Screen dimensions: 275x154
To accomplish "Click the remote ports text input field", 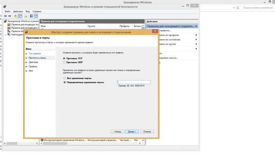I will 134,82.
